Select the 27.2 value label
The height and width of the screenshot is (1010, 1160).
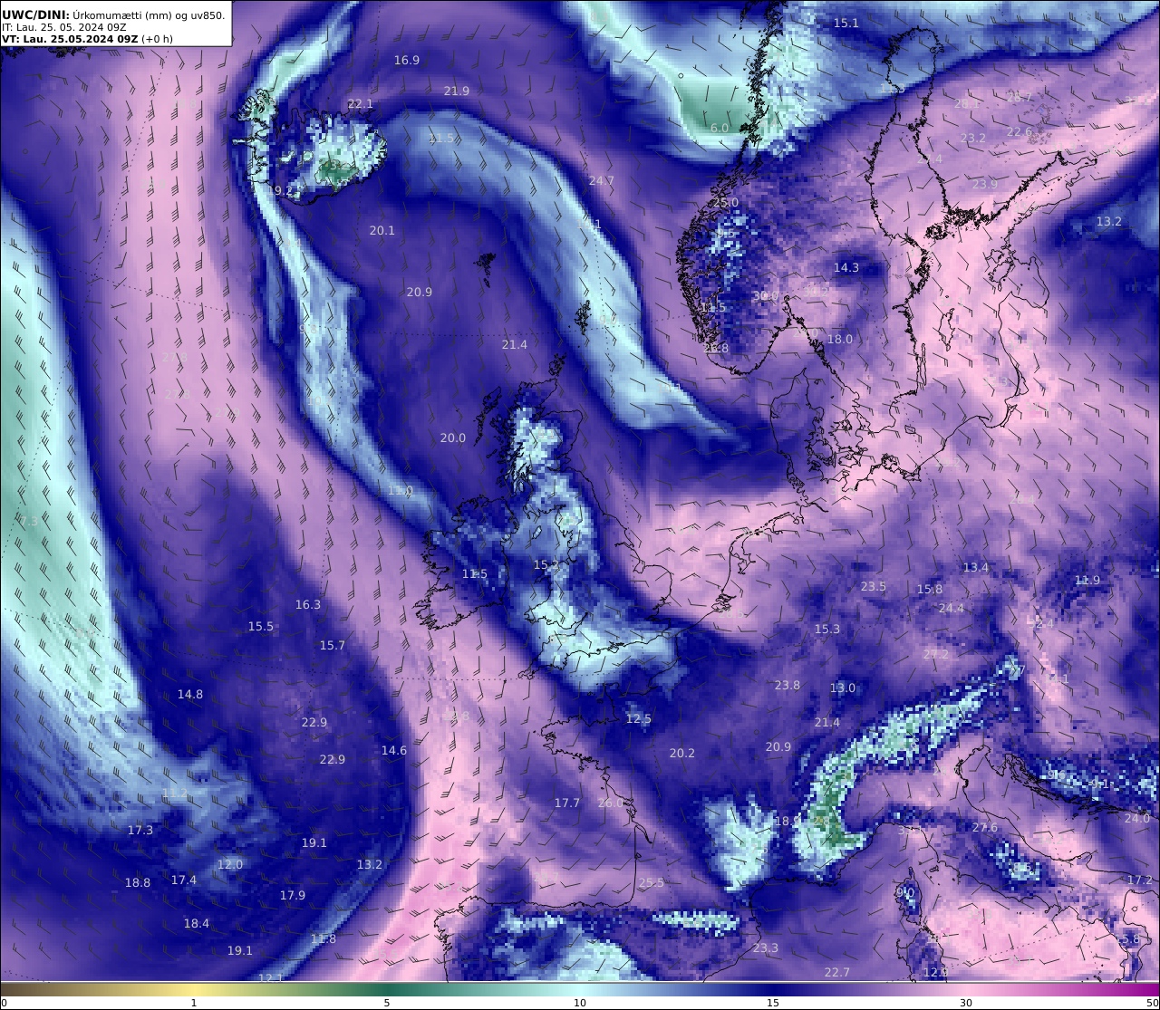point(936,654)
